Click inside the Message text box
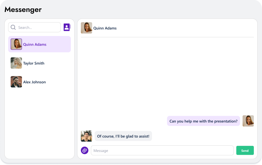Viewport: 262px width, 165px height. (x=162, y=150)
